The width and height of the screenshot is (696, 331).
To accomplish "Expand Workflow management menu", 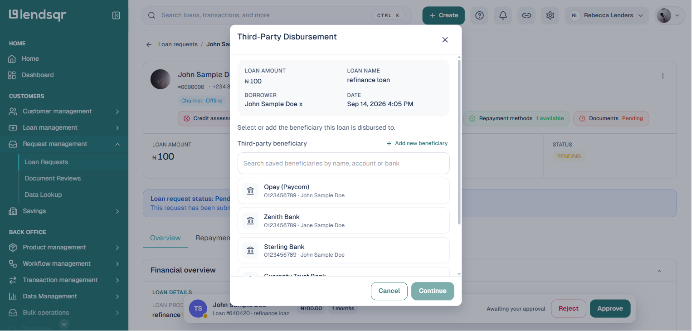I will point(64,263).
